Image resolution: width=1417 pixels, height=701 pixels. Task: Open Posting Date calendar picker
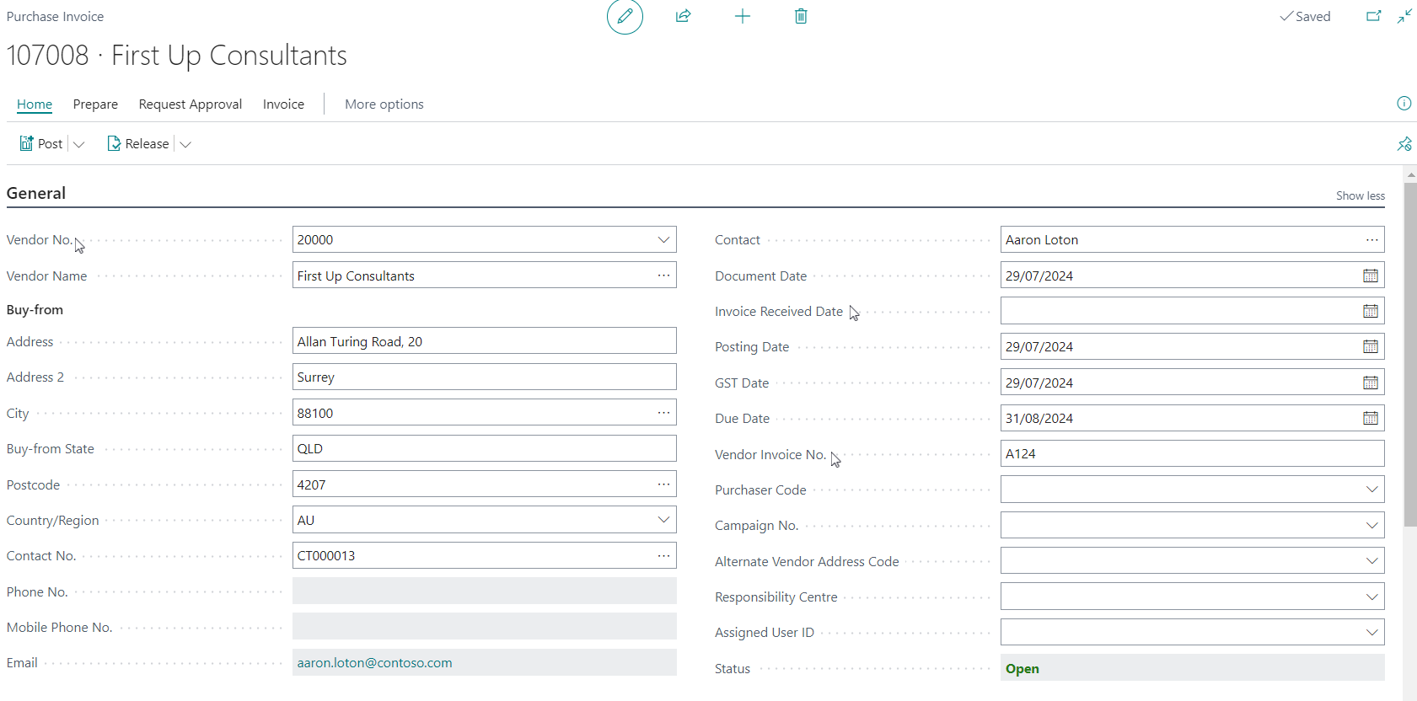click(x=1371, y=346)
